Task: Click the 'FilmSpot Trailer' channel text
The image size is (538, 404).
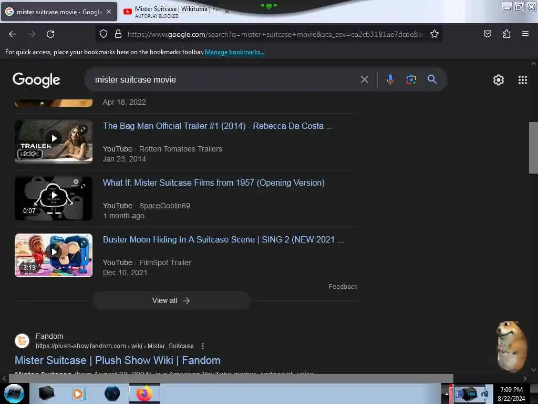Action: pyautogui.click(x=165, y=262)
